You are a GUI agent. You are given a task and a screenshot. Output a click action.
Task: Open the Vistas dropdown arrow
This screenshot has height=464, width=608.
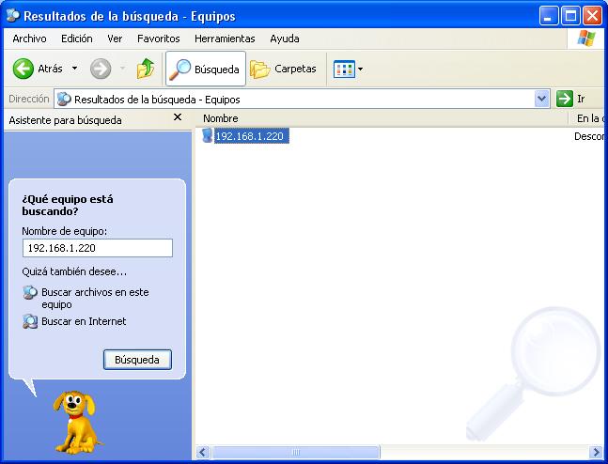click(360, 69)
